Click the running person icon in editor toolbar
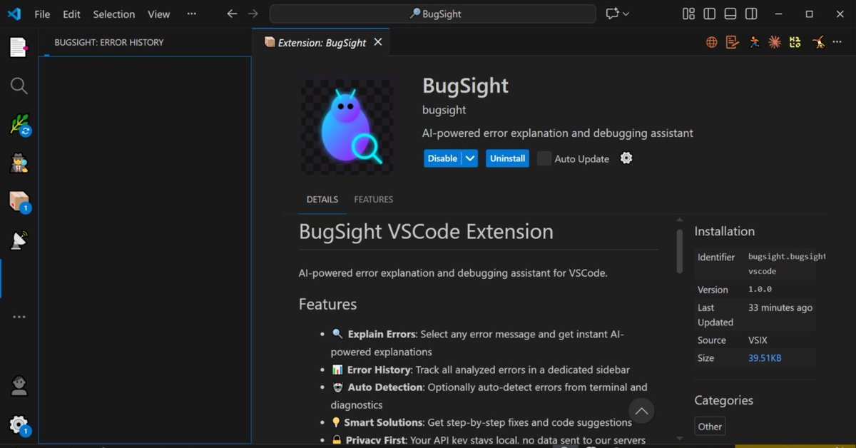This screenshot has height=448, width=856. [754, 42]
